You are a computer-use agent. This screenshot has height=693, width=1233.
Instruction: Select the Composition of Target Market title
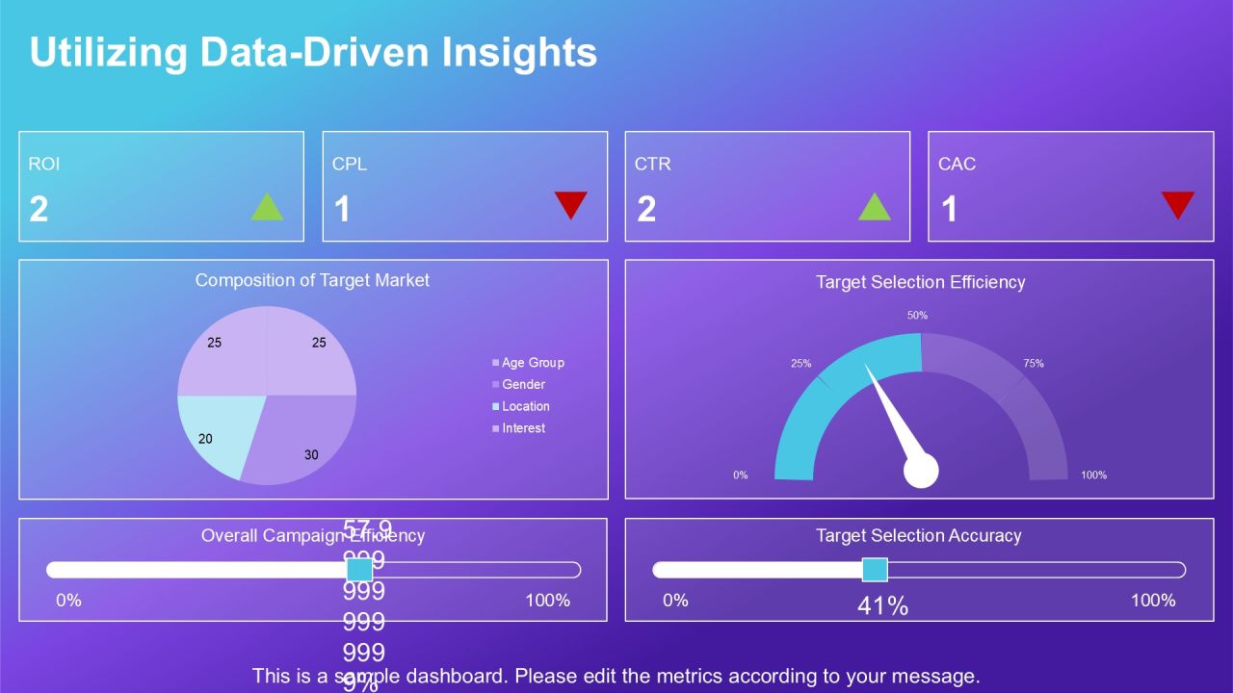click(312, 280)
